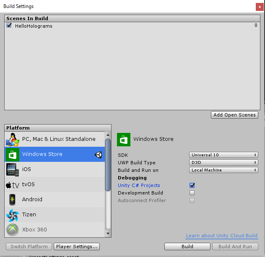Select PC, Mac & Linux Standalone row
The image size is (265, 257).
pyautogui.click(x=55, y=139)
